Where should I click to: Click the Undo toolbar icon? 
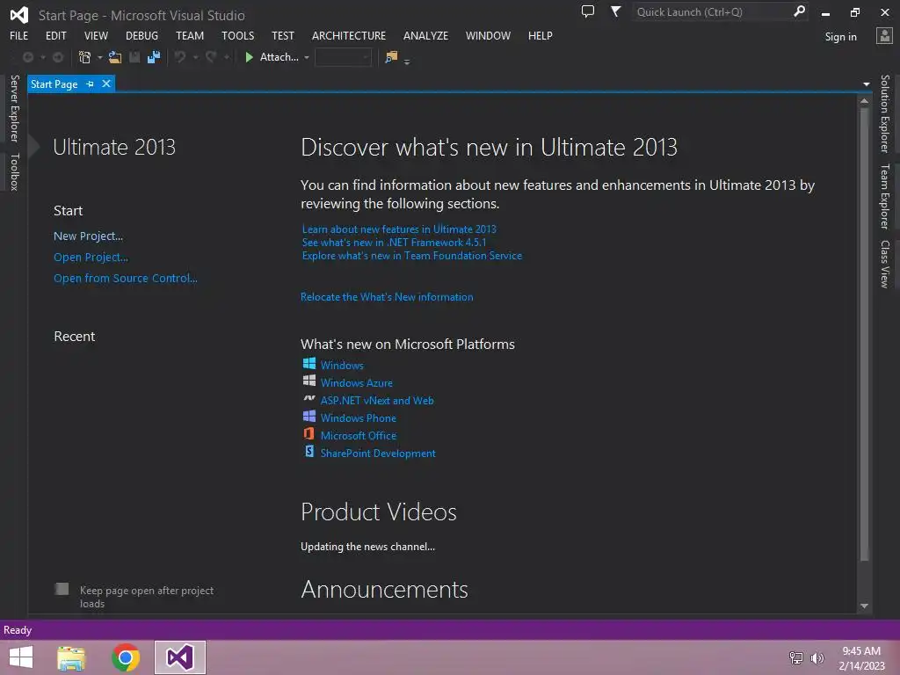click(x=180, y=57)
